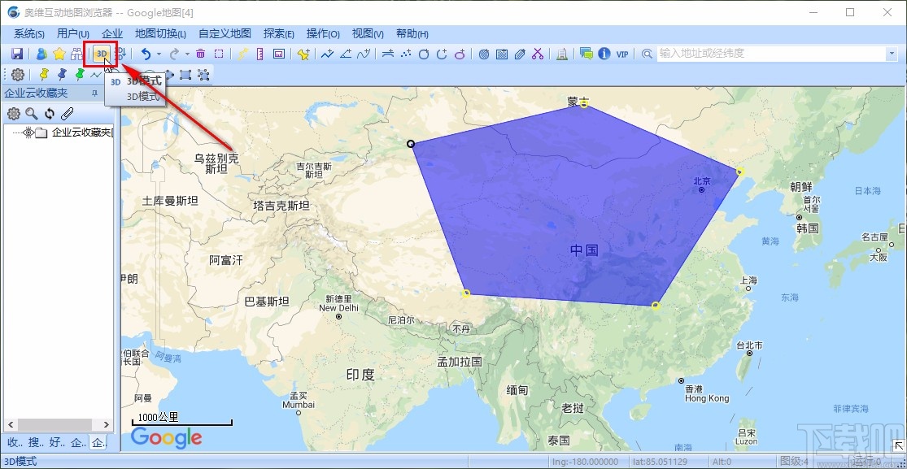Select the add angle tool

(346, 54)
